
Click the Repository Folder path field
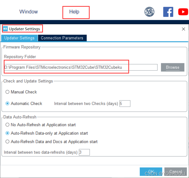coord(81,67)
